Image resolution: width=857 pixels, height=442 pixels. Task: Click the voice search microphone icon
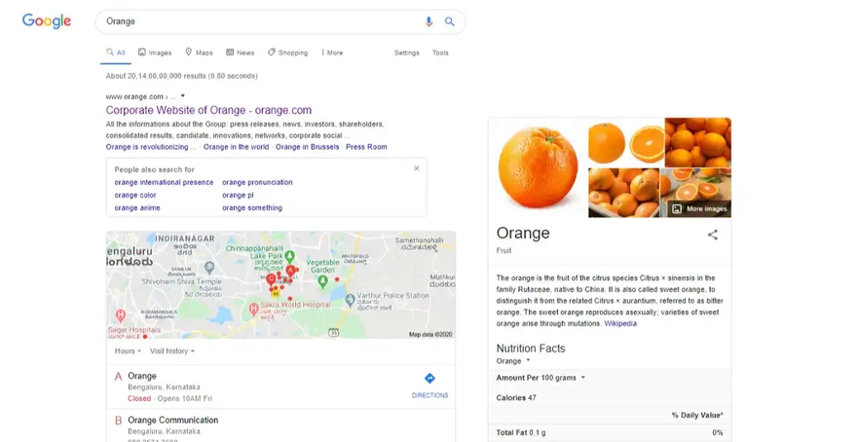pyautogui.click(x=428, y=21)
